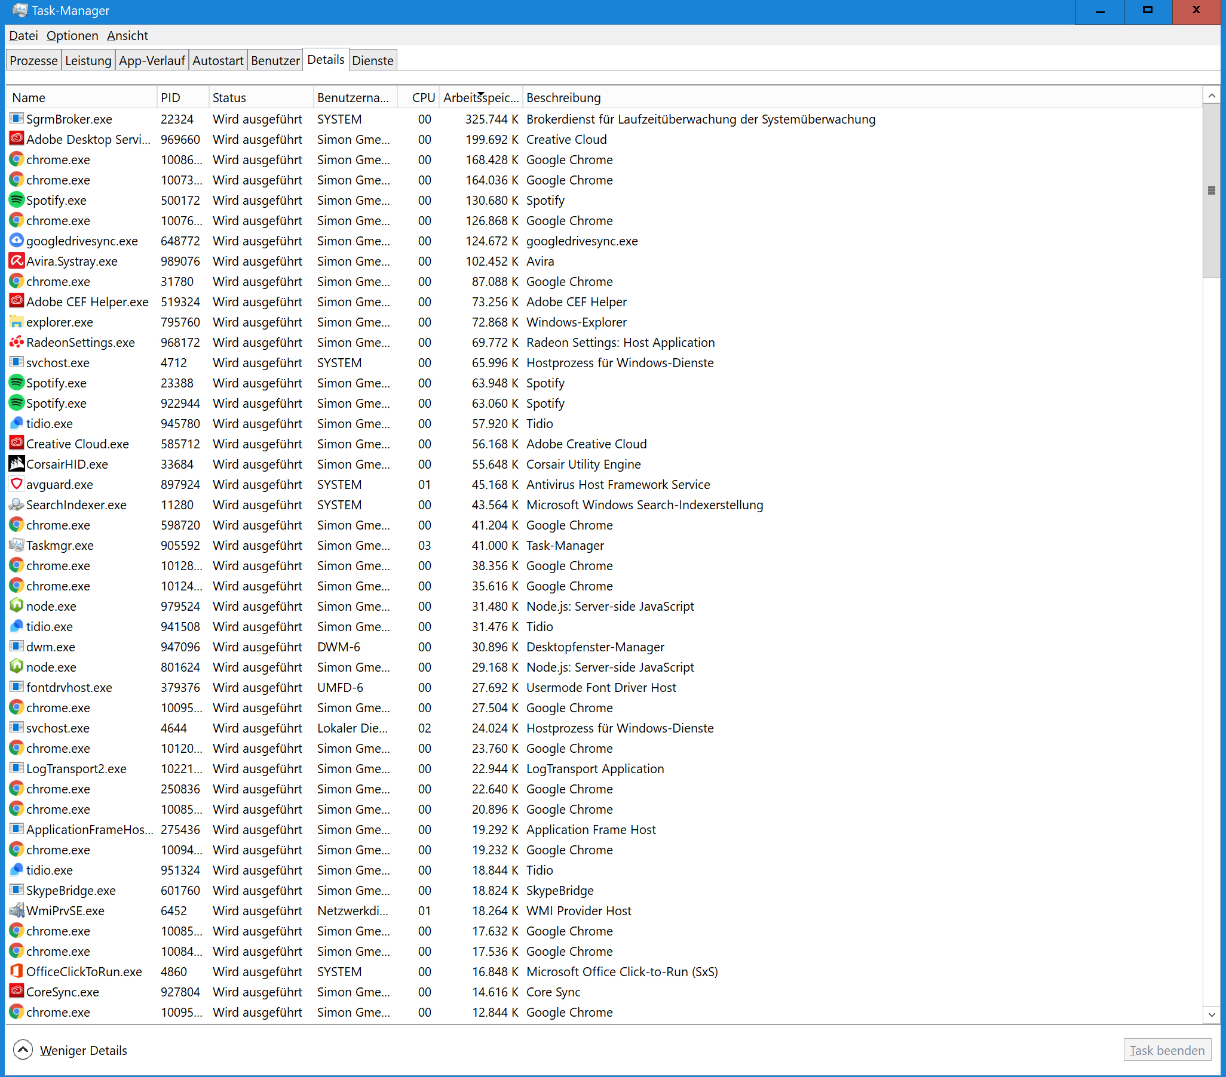
Task: Click the CoreSync.exe icon
Action: [16, 992]
